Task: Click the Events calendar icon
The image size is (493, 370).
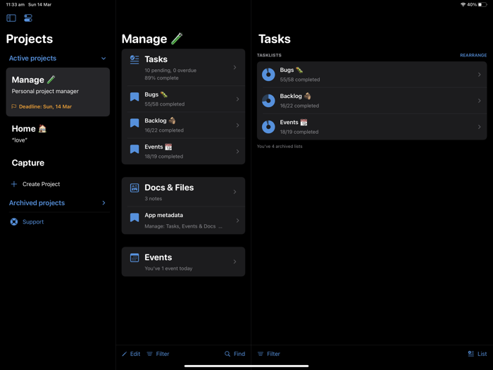Action: point(135,258)
